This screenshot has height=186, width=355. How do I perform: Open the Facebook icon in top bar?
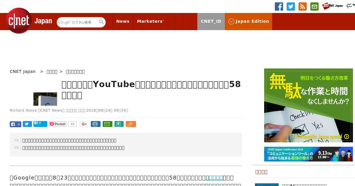[x=279, y=6]
